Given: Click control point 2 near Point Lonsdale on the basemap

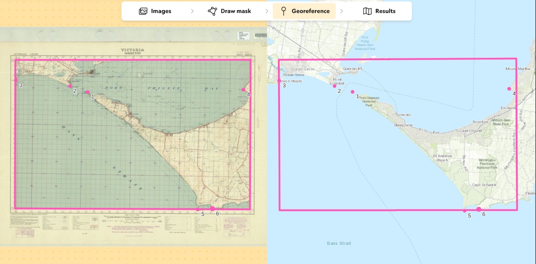Looking at the screenshot, I should click(335, 86).
